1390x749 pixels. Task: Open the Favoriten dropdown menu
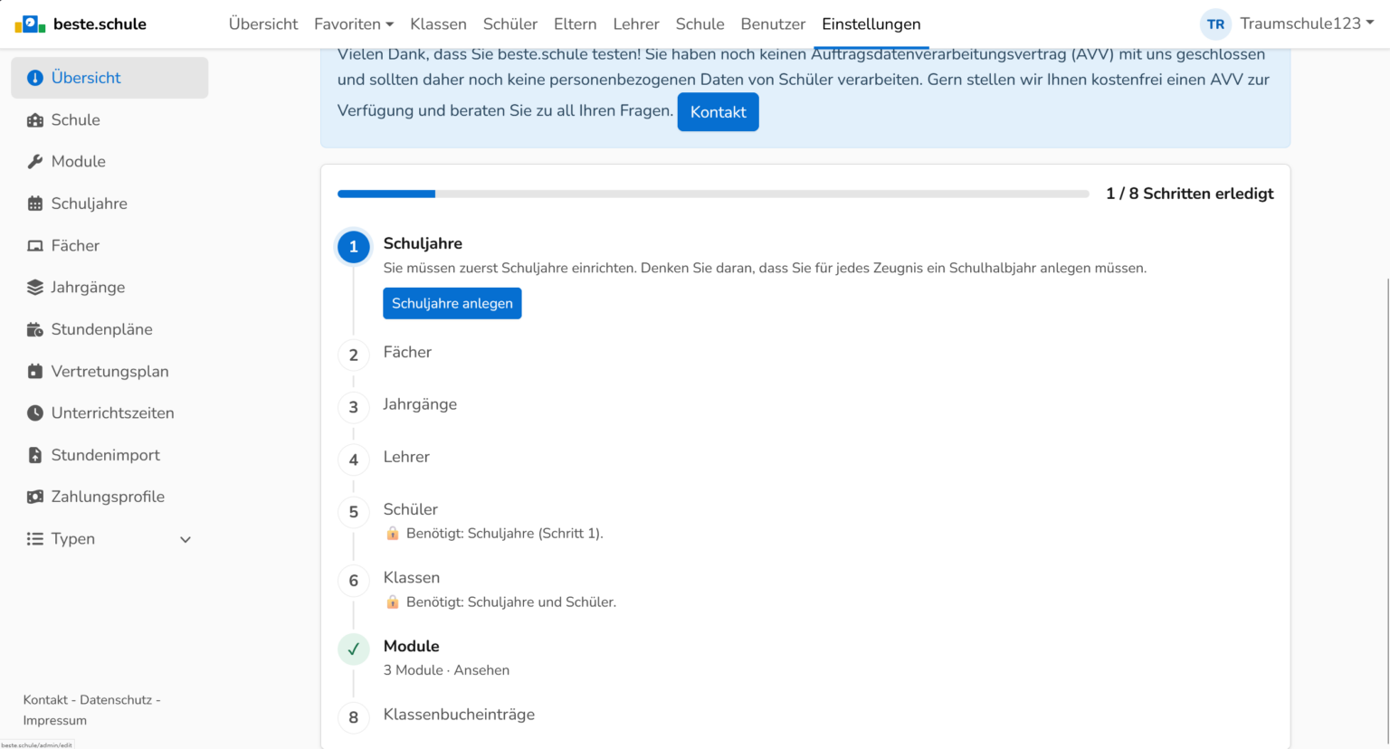[x=354, y=24]
